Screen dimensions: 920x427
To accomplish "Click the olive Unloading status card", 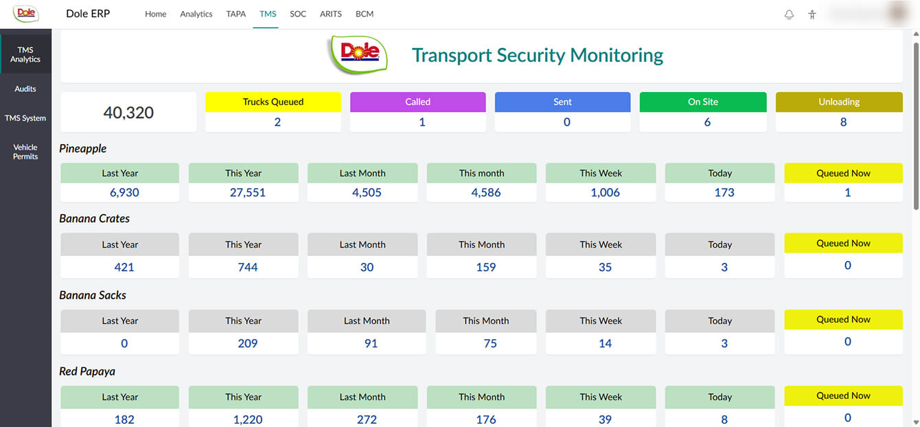I will click(x=839, y=112).
